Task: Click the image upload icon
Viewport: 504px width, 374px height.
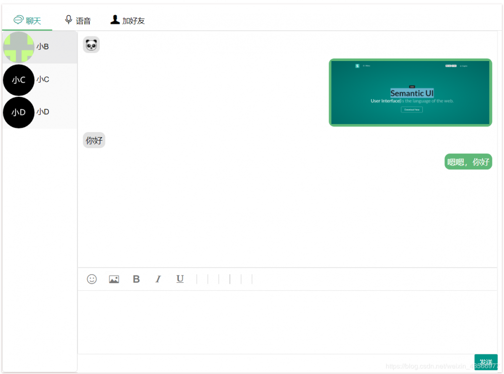Action: [113, 279]
